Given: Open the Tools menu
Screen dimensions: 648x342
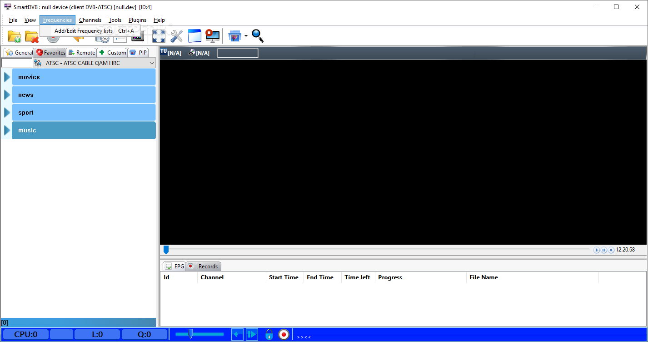Looking at the screenshot, I should 115,20.
